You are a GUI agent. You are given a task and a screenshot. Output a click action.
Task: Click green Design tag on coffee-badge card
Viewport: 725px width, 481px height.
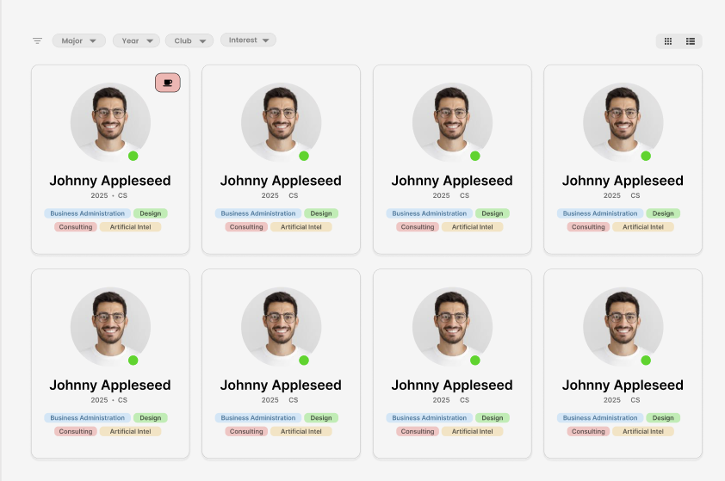tap(151, 213)
